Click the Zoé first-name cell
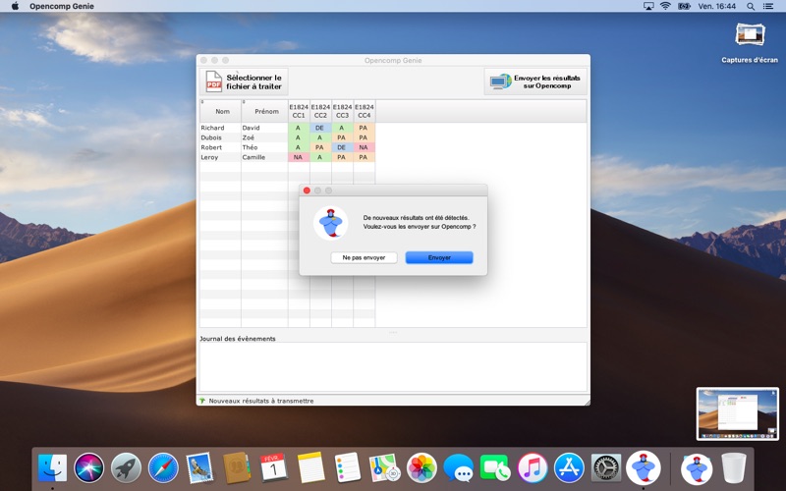The image size is (786, 491). pos(264,137)
